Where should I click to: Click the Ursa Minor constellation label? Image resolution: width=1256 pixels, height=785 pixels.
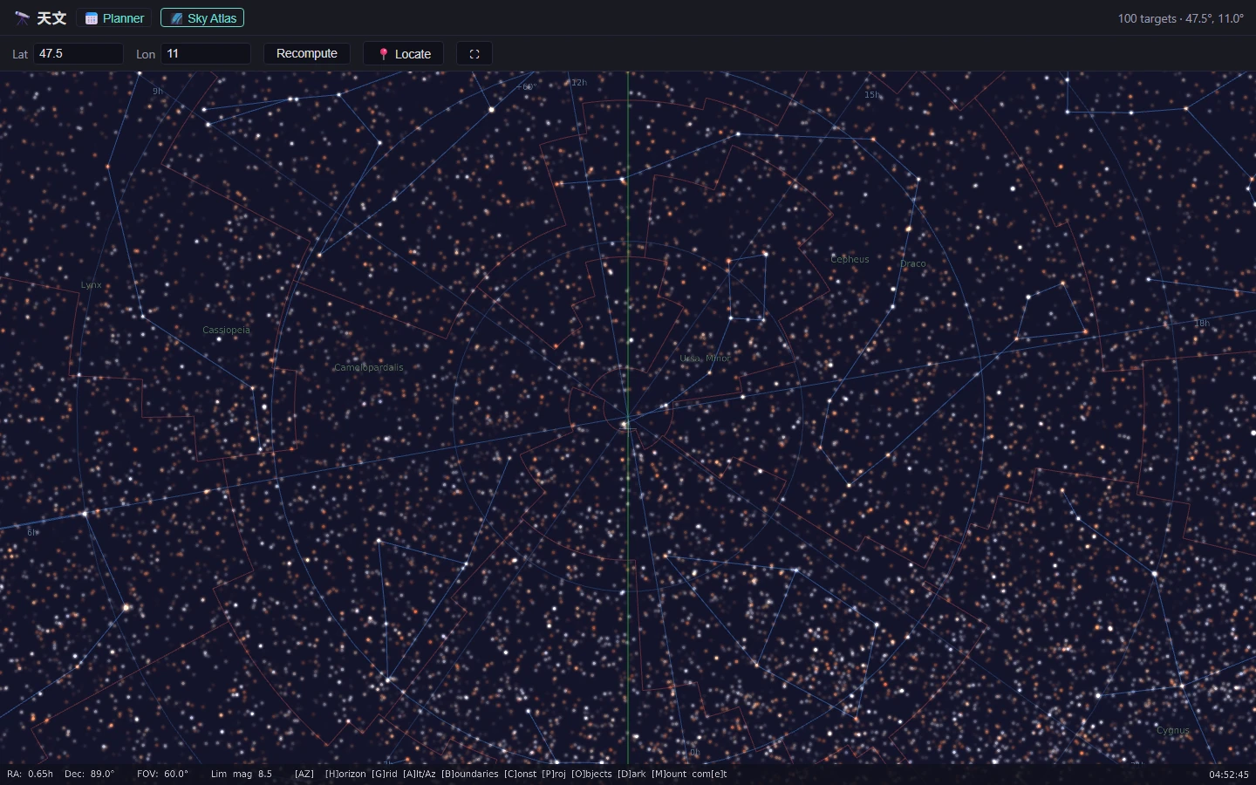[x=705, y=358]
